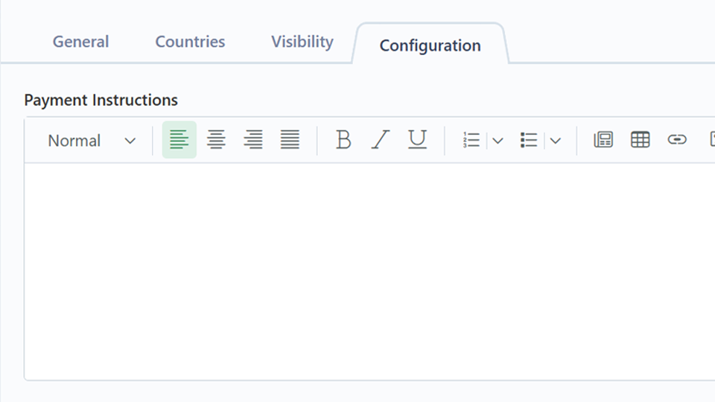Select the Configuration tab
This screenshot has width=715, height=402.
click(430, 45)
